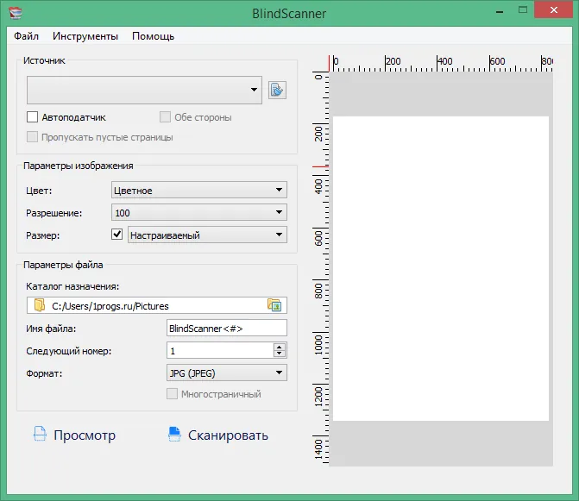The width and height of the screenshot is (579, 501).
Task: Open the Источник source dropdown
Action: point(144,90)
